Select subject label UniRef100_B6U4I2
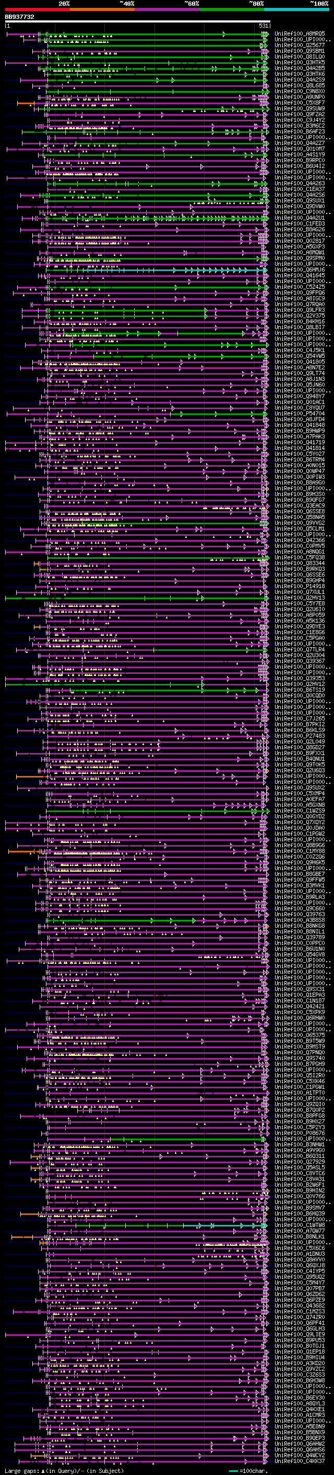This screenshot has height=1475, width=334. point(300,166)
